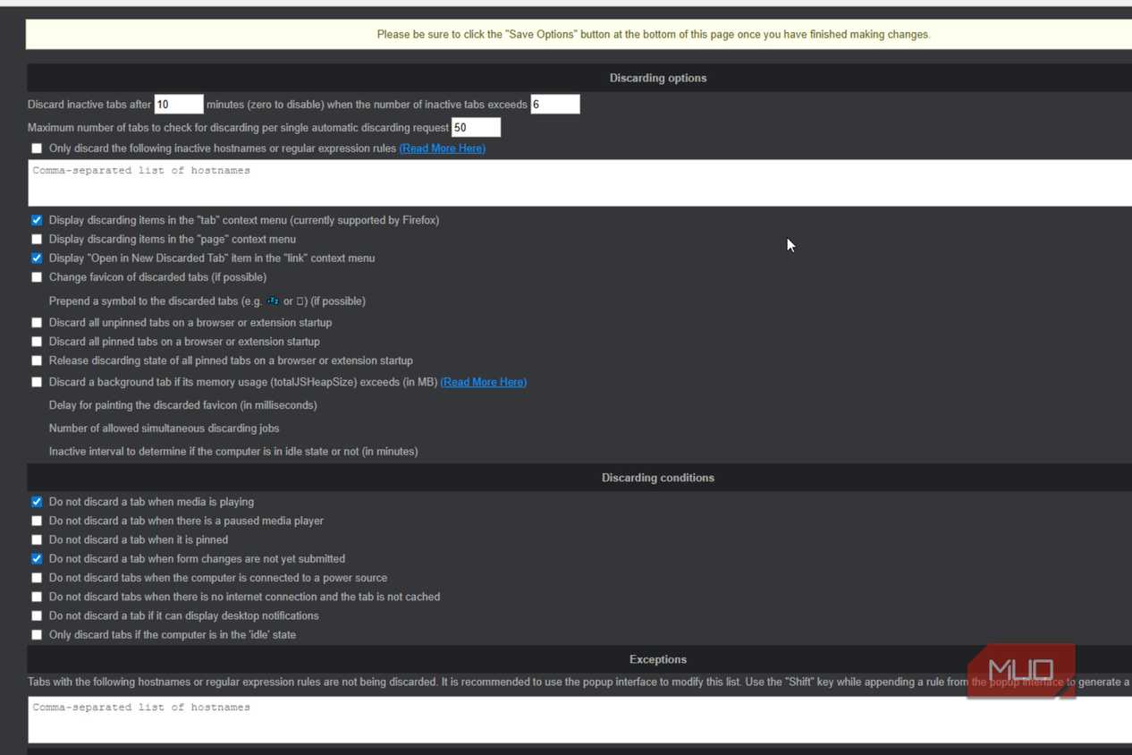This screenshot has width=1132, height=755.
Task: Uncheck do not discard when media is playing
Action: click(37, 502)
